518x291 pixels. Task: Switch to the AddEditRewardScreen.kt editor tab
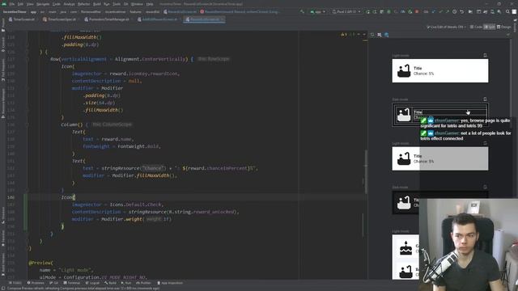(x=159, y=19)
